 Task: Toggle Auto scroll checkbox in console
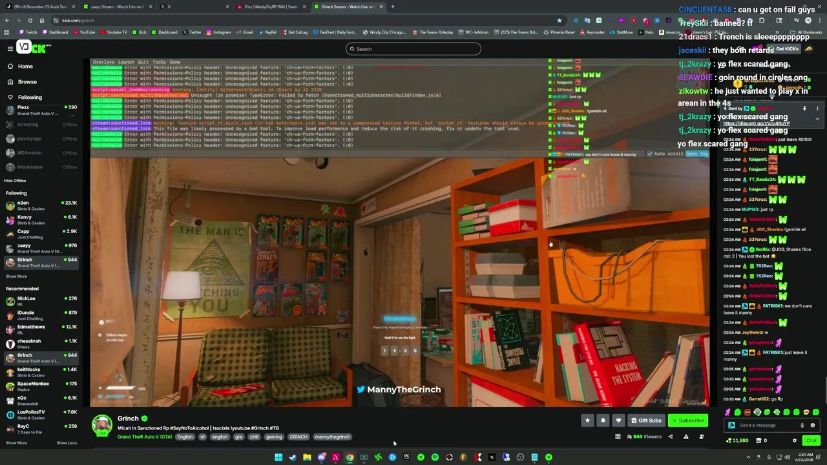pyautogui.click(x=651, y=154)
